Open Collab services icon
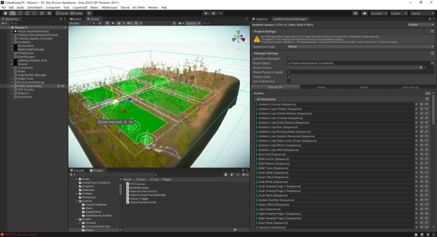This screenshot has height=237, width=437. (356, 13)
